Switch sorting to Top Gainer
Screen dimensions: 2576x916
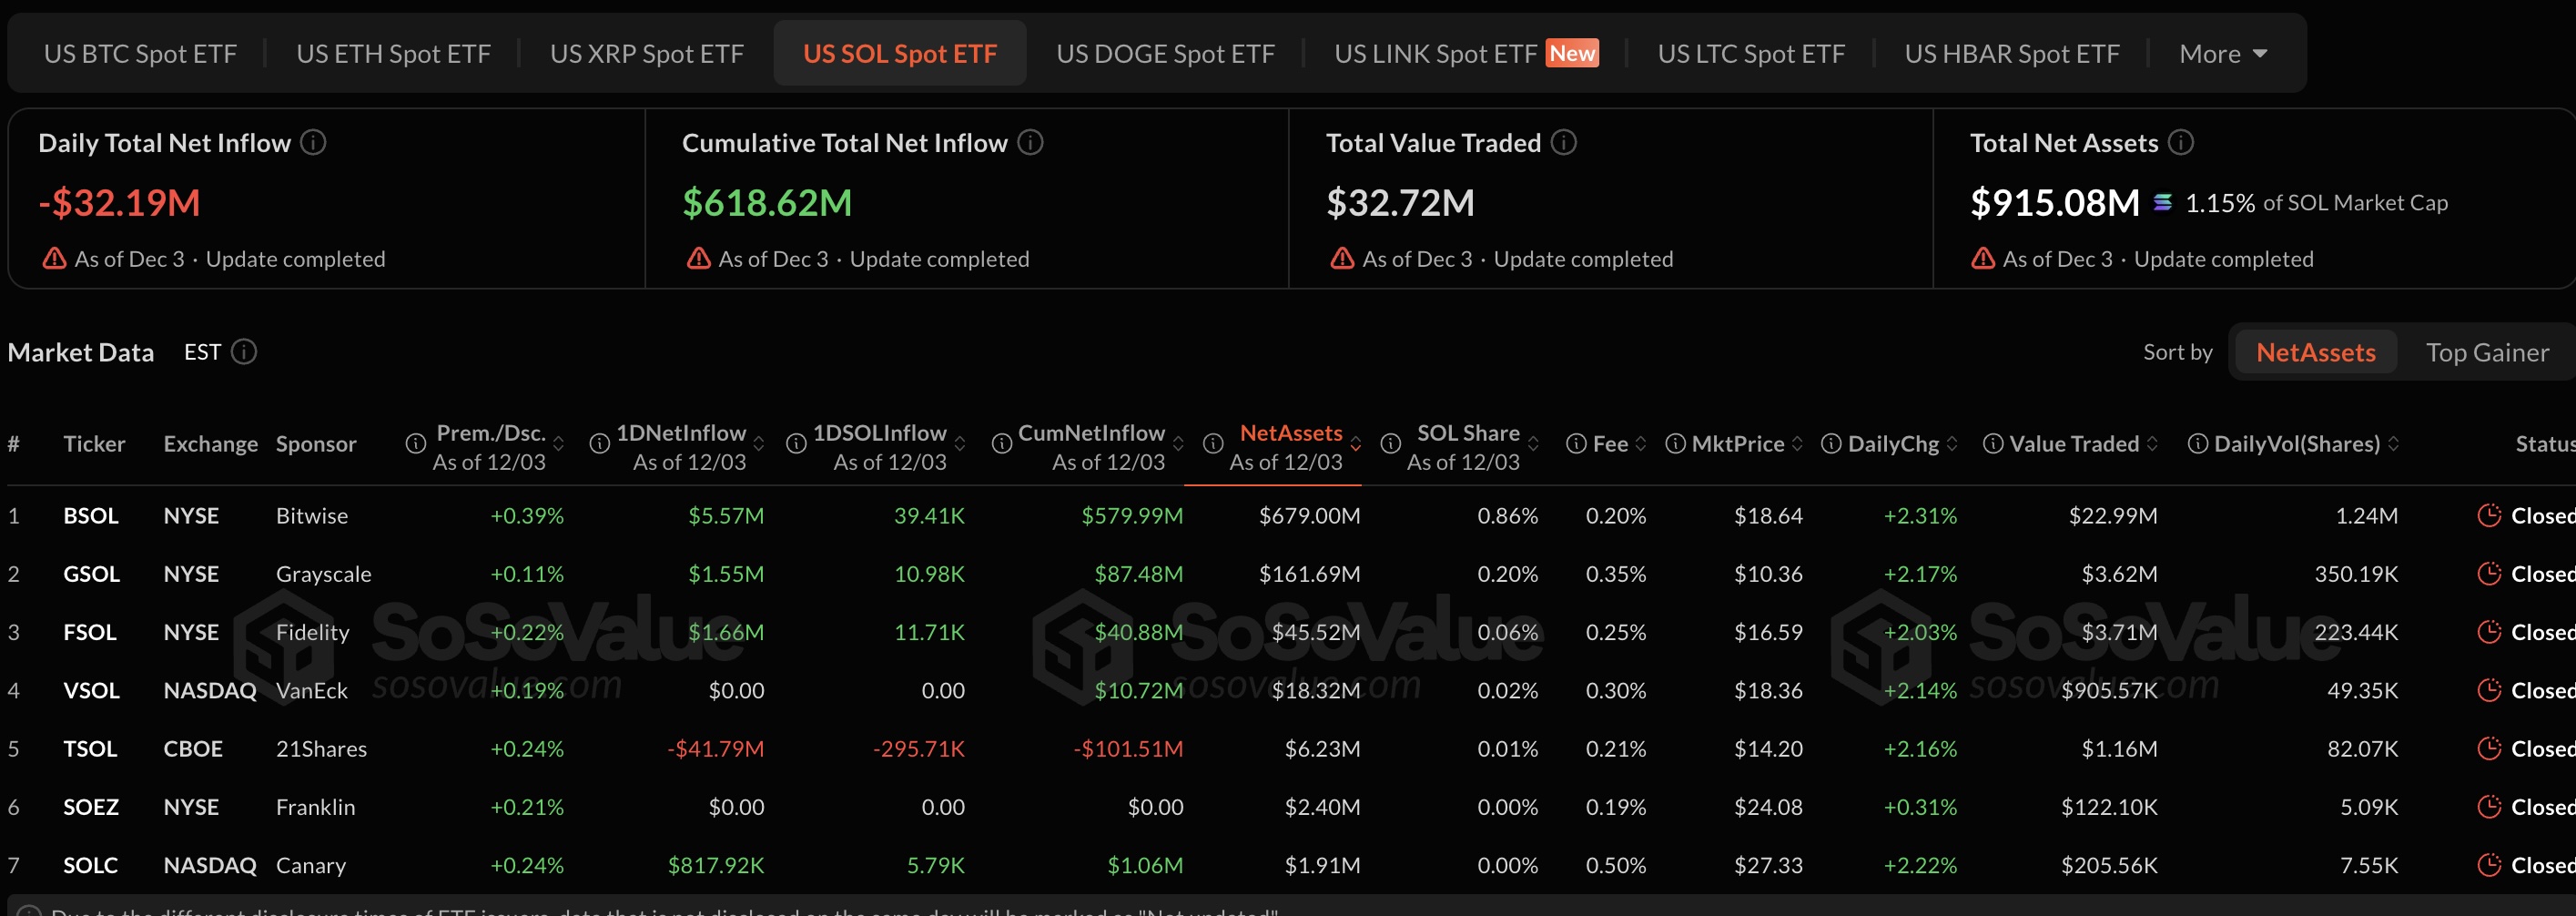click(2486, 353)
